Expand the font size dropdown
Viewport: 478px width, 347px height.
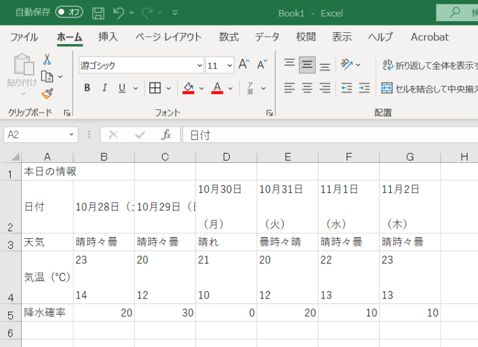point(229,65)
